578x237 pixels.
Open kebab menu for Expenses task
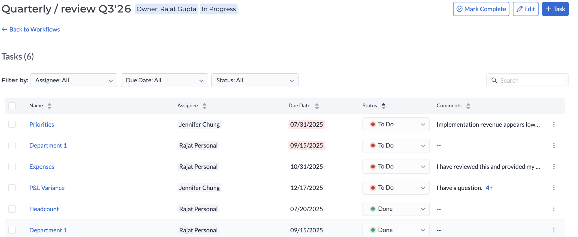(554, 167)
